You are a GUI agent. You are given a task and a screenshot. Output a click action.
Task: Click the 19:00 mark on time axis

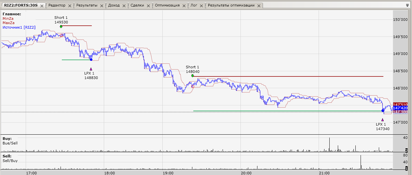click(x=168, y=173)
